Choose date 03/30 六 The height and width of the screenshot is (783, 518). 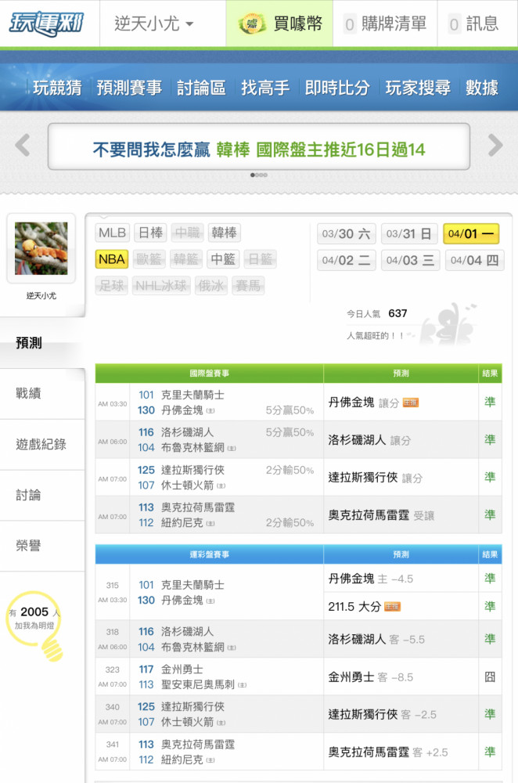[x=347, y=233]
